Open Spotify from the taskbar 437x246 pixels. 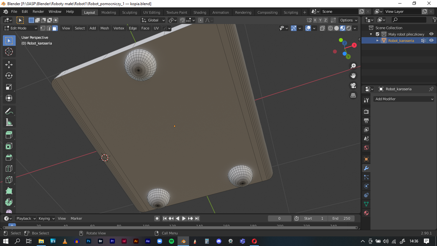pyautogui.click(x=171, y=241)
